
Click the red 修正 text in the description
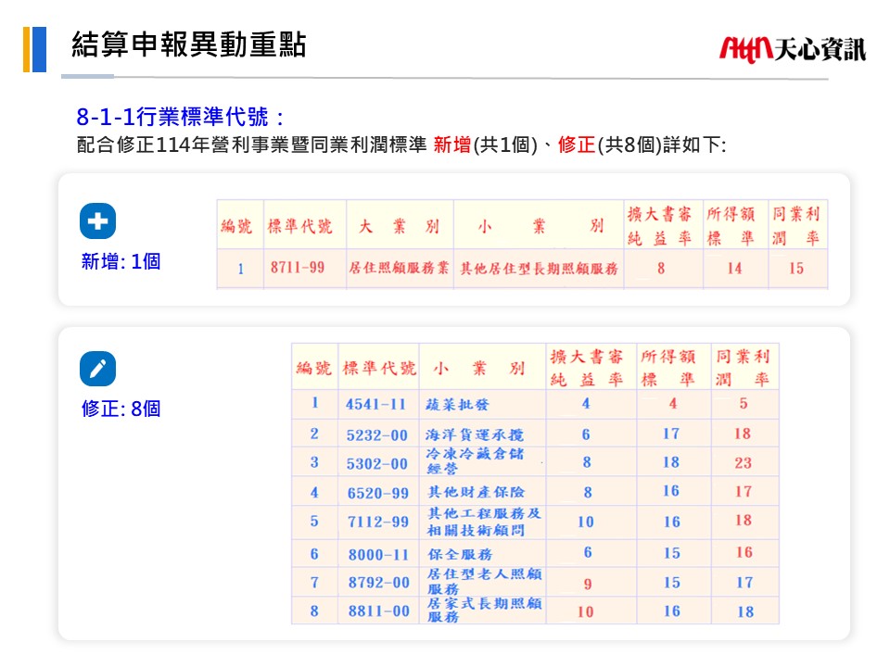576,145
